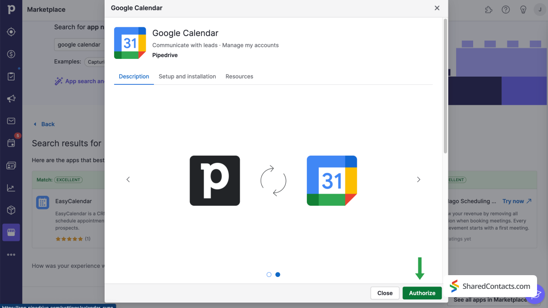Click Try now link on scheduling card

pos(517,201)
